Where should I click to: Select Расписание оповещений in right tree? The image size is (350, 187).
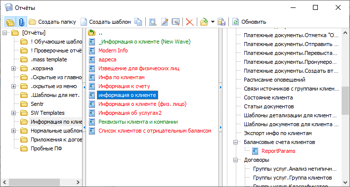[x=274, y=80]
